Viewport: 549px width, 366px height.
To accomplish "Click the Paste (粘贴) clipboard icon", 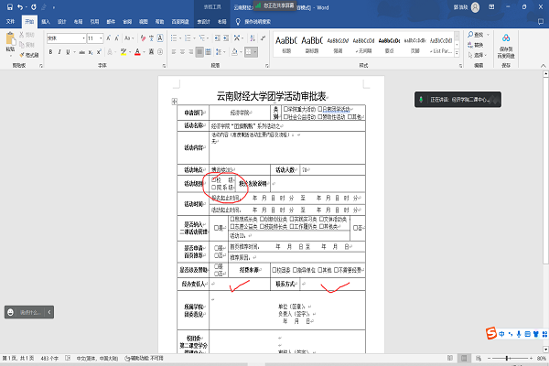I will 10,42.
